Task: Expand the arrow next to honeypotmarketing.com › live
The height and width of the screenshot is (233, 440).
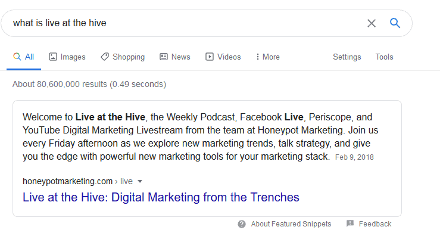Action: coord(140,182)
